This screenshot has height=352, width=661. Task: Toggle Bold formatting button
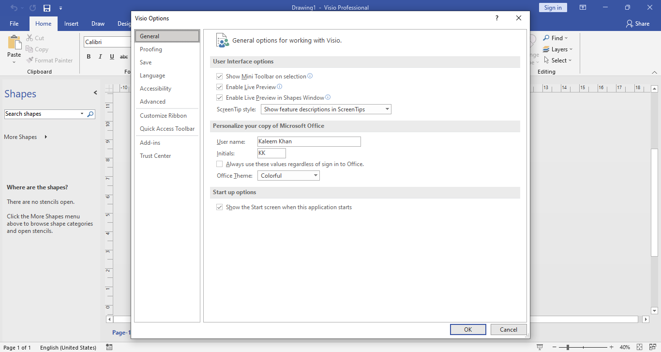point(89,57)
